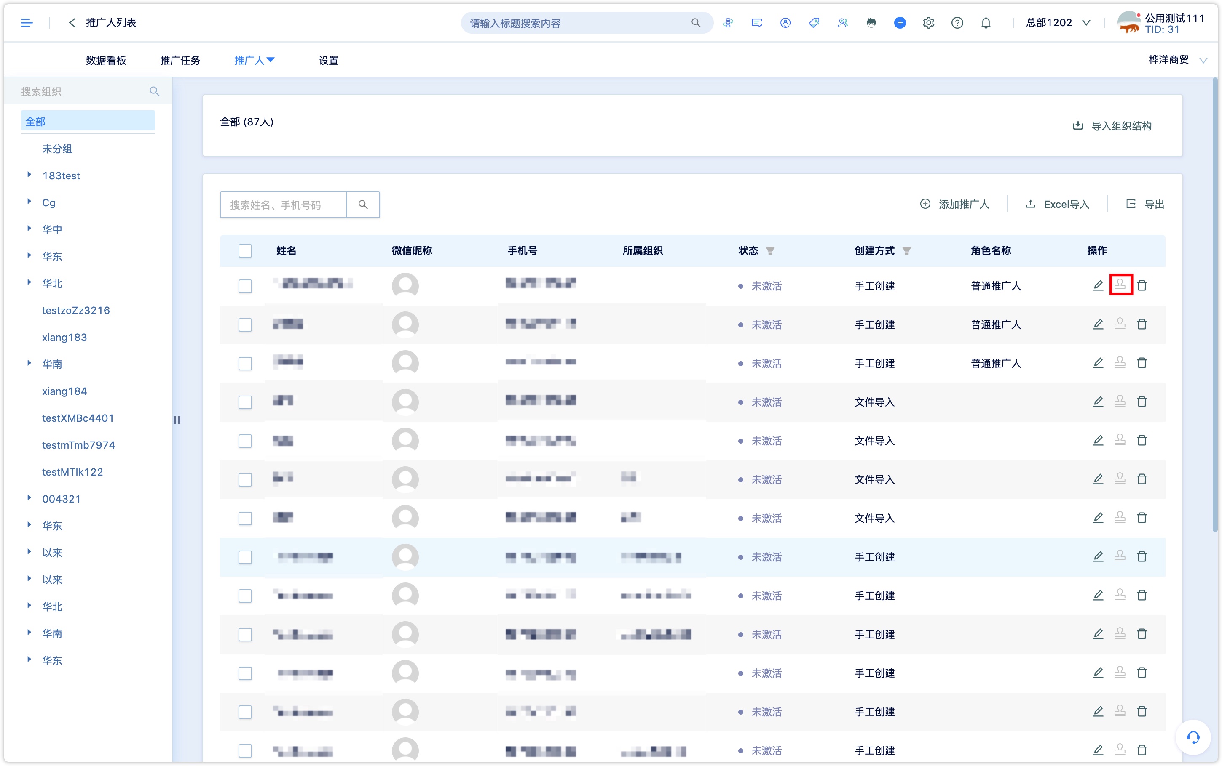1222x766 pixels.
Task: Go back using the arrow beside 推广人列表
Action: click(x=72, y=23)
